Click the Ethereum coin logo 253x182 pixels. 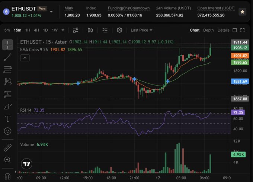click(x=6, y=12)
